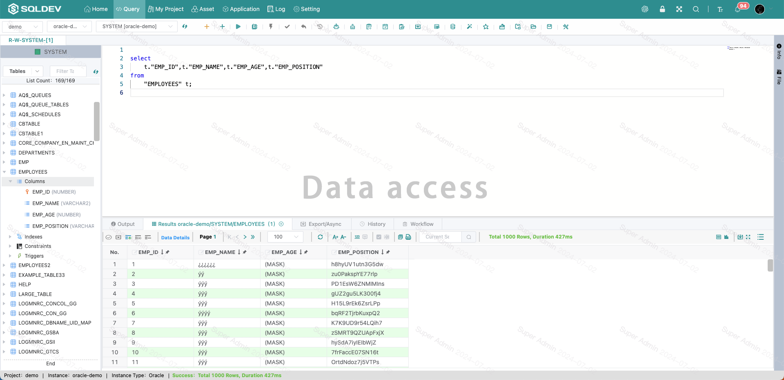This screenshot has height=380, width=784.
Task: Click the lightning bolt execute icon
Action: [271, 27]
